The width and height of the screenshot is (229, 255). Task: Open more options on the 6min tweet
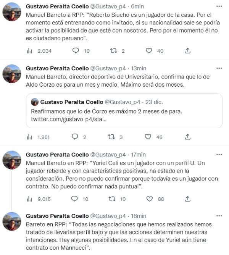219,7
